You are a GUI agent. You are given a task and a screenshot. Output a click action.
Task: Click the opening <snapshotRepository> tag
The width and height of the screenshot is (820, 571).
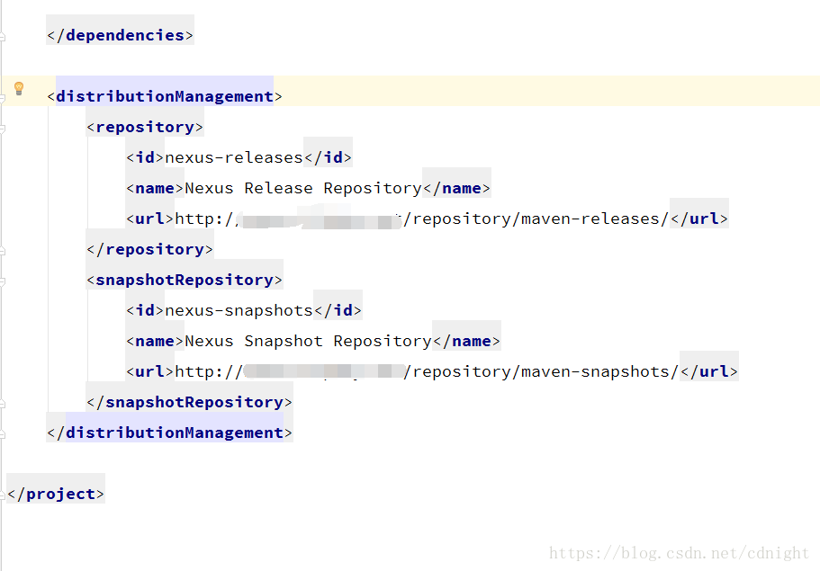click(185, 280)
